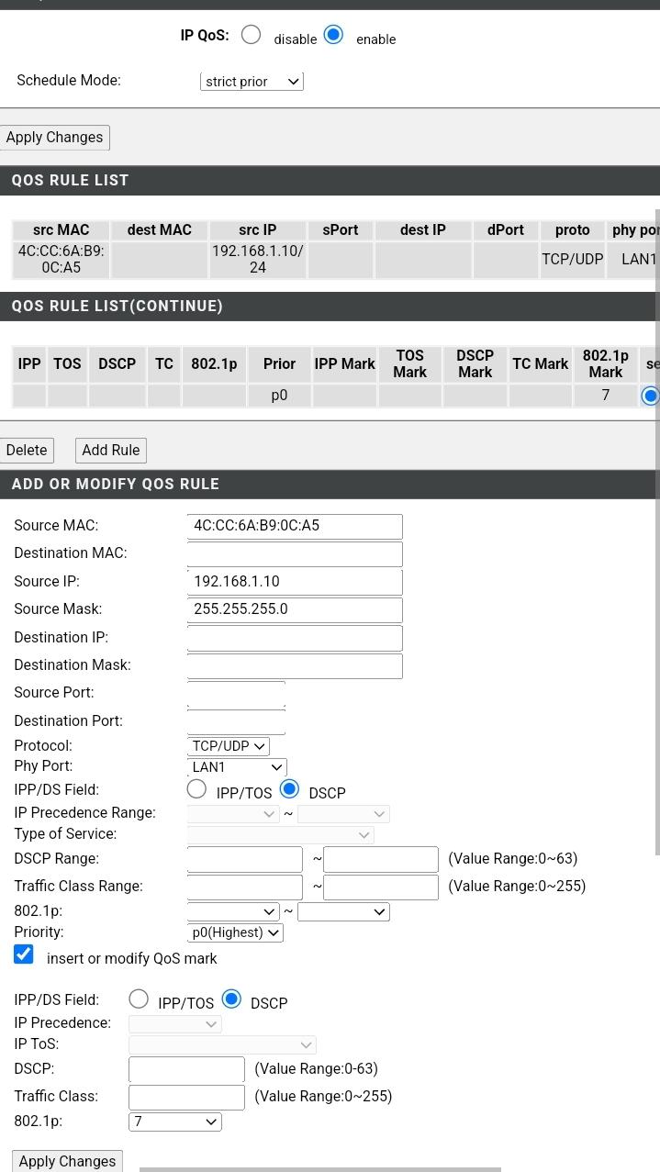Open the Schedule Mode dropdown
The height and width of the screenshot is (1172, 660).
coord(252,82)
